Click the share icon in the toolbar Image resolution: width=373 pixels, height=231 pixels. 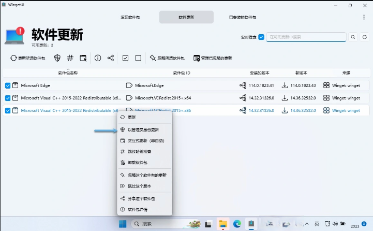point(111,58)
